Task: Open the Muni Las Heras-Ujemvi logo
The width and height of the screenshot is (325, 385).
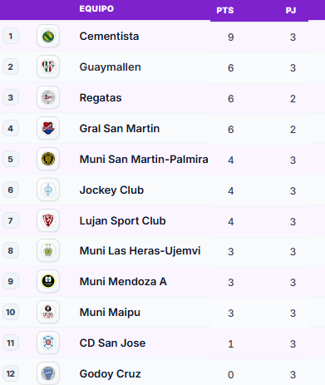Action: click(x=48, y=251)
